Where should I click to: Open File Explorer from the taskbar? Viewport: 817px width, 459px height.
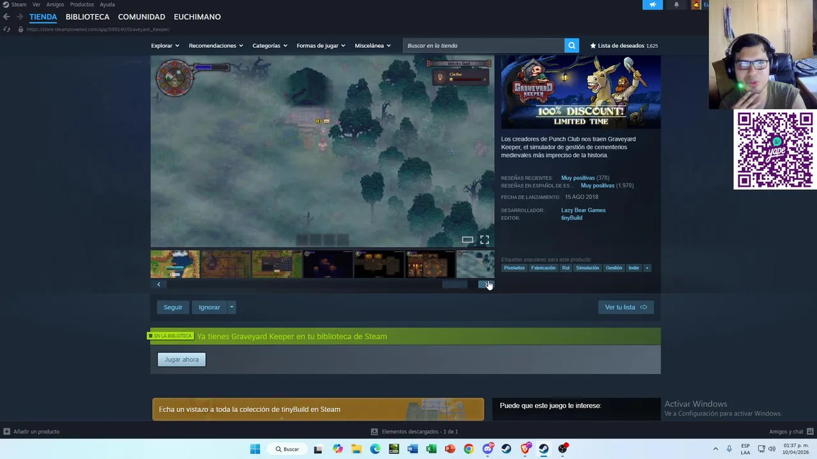pos(356,449)
